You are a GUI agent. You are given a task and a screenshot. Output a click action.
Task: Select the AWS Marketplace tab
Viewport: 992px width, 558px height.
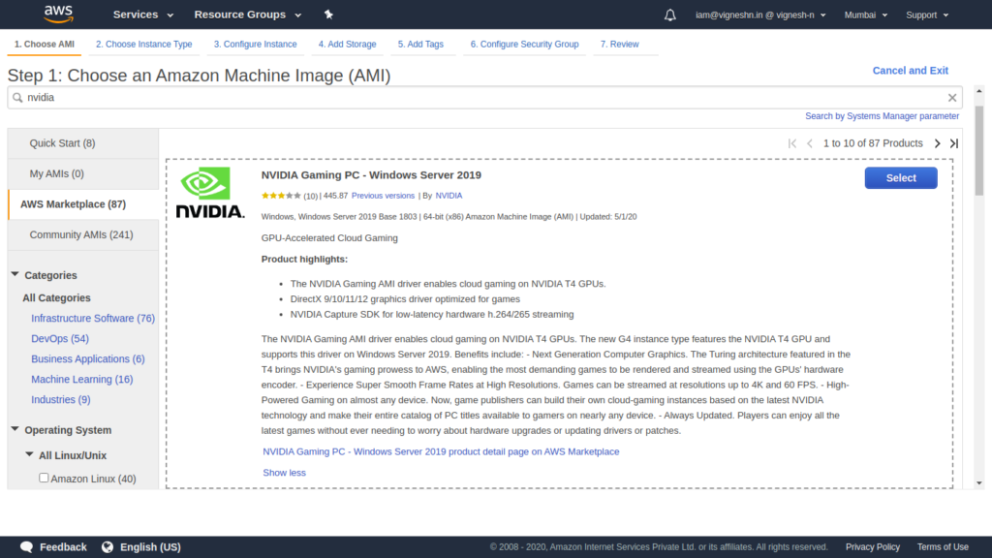pos(83,204)
